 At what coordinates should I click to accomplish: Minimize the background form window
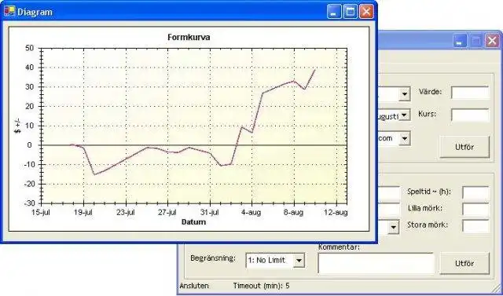pyautogui.click(x=460, y=41)
